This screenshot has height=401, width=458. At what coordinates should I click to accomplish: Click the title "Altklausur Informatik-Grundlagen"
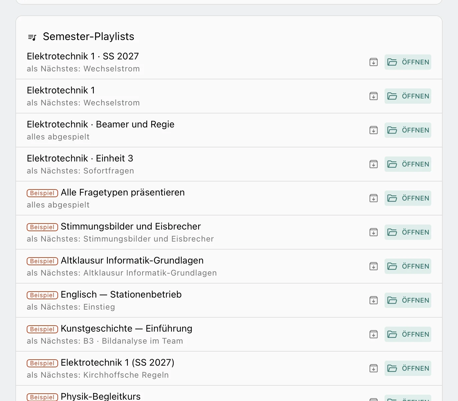(132, 261)
